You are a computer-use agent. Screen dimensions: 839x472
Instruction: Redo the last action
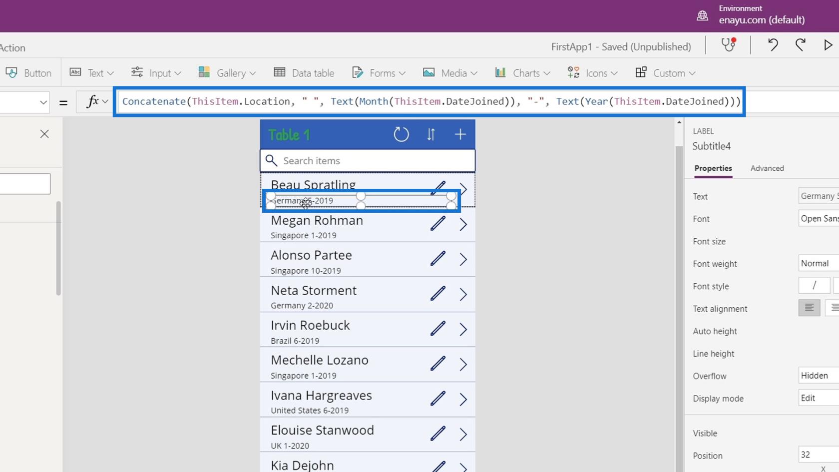coord(801,45)
